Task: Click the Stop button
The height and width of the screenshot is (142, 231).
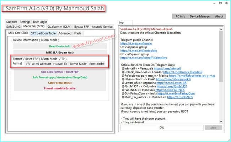Action: point(214,127)
